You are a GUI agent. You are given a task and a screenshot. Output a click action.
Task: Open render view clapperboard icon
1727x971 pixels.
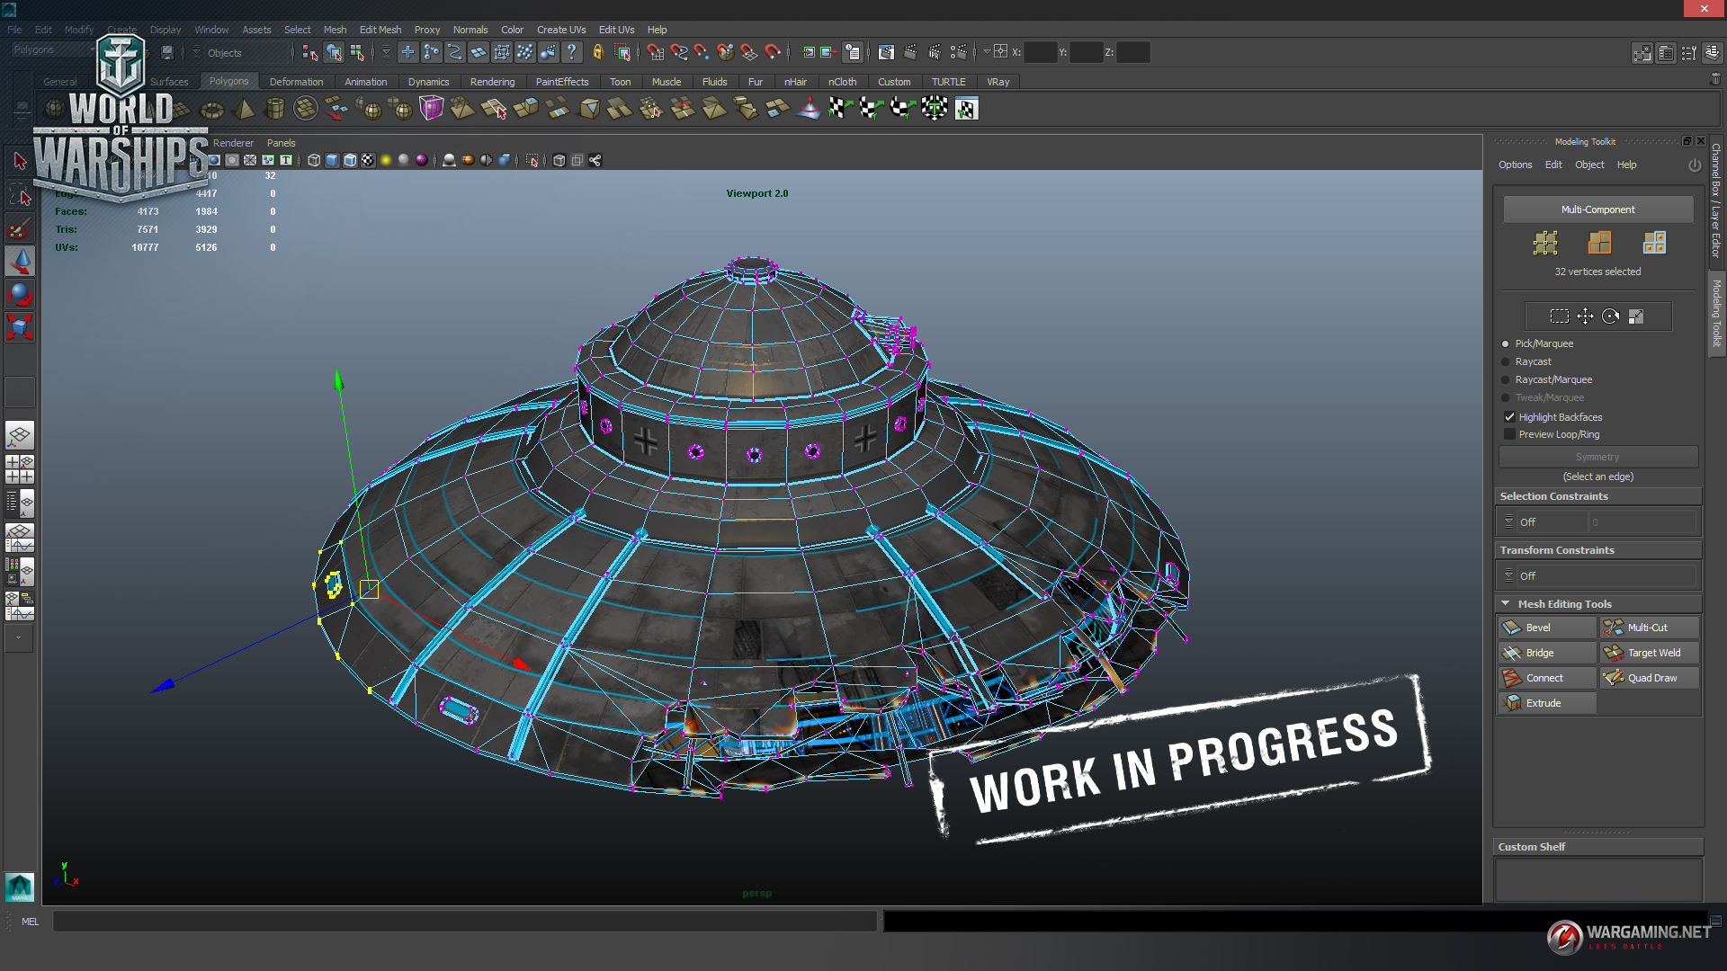[x=886, y=52]
